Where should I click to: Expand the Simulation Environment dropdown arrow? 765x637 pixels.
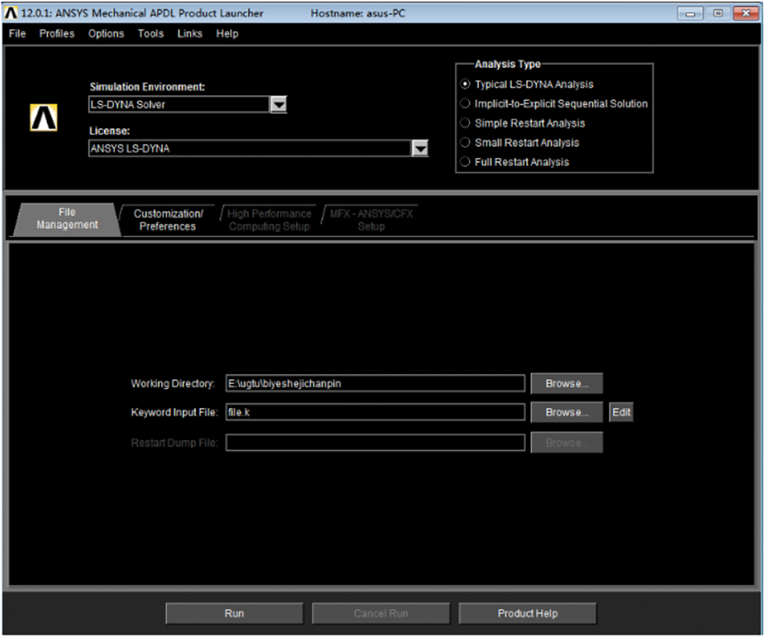(x=279, y=105)
